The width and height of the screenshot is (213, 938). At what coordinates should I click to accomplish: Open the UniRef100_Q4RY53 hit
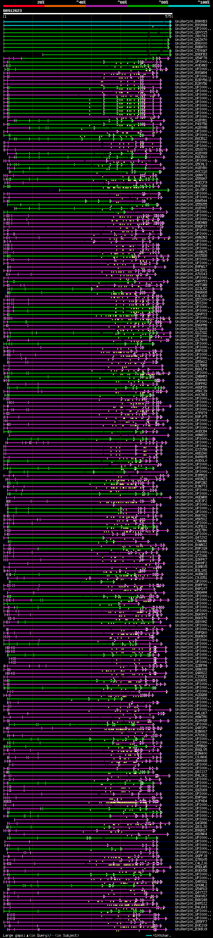pyautogui.click(x=191, y=281)
